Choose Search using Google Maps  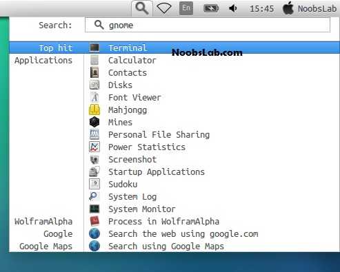(166, 247)
